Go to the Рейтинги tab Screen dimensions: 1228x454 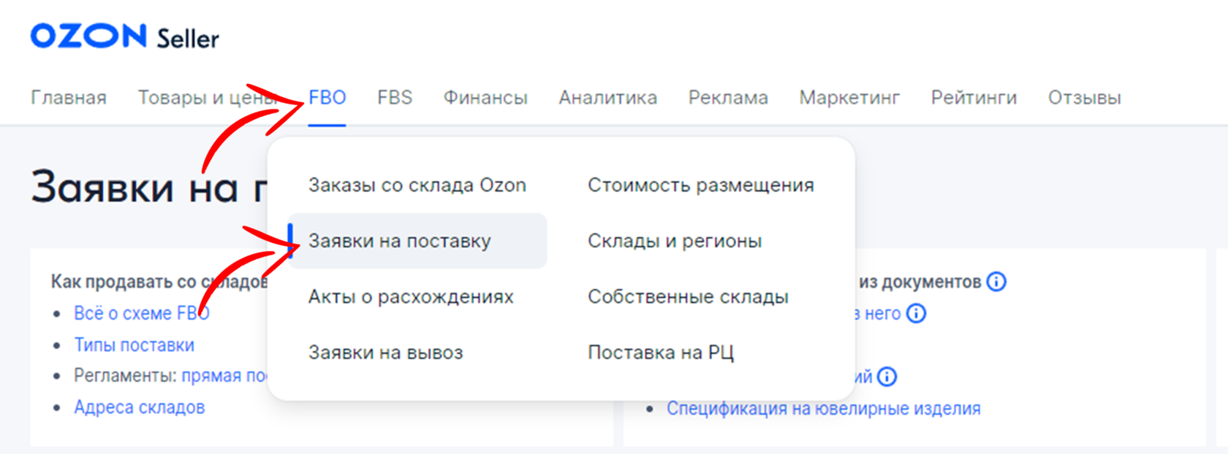[974, 98]
